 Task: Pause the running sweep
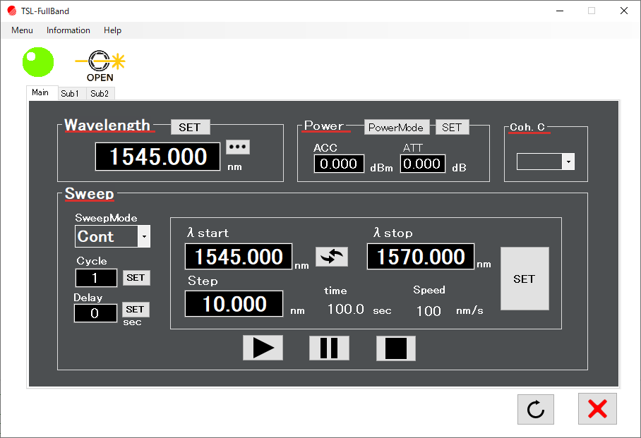(x=329, y=348)
